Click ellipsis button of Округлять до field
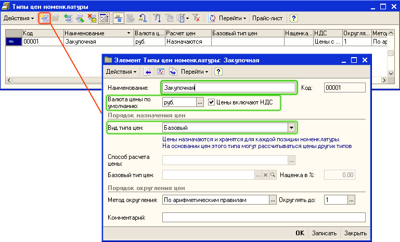Screen dimensions: 400x242 pyautogui.click(x=351, y=200)
